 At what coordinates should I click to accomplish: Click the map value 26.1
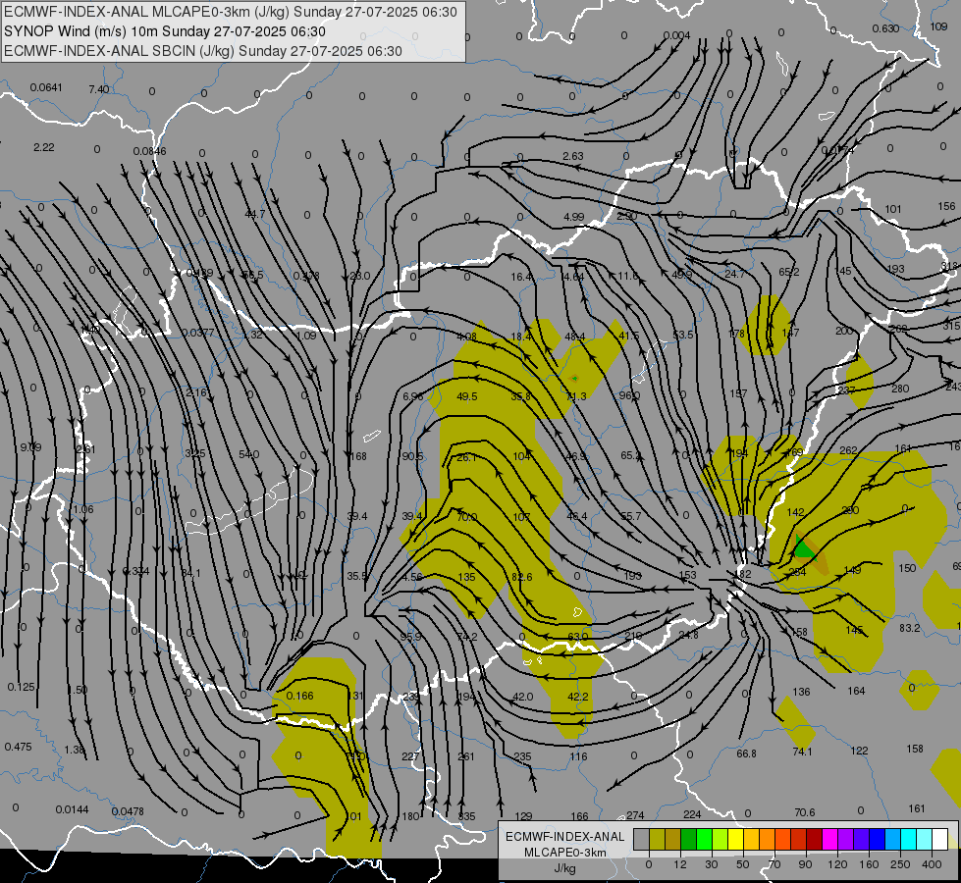[466, 457]
